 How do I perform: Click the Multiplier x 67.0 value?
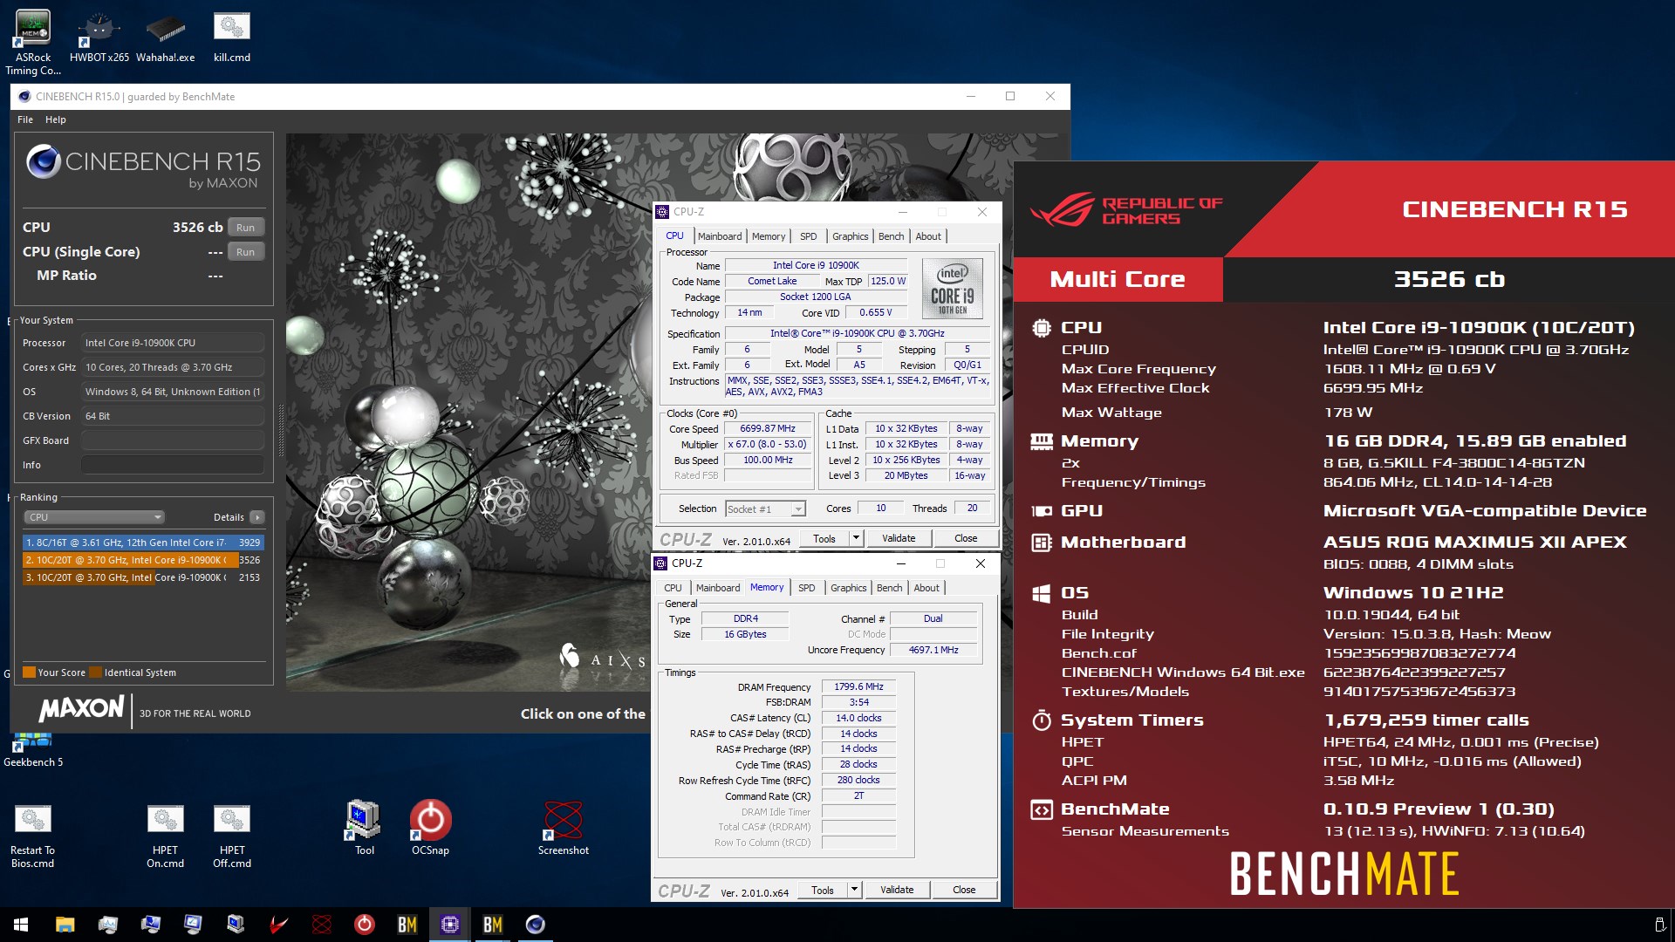pyautogui.click(x=768, y=444)
